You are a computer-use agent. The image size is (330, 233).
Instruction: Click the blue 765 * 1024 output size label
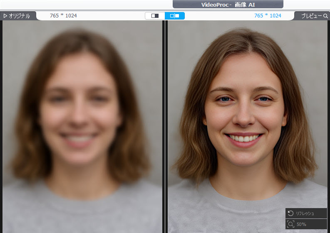click(x=268, y=16)
